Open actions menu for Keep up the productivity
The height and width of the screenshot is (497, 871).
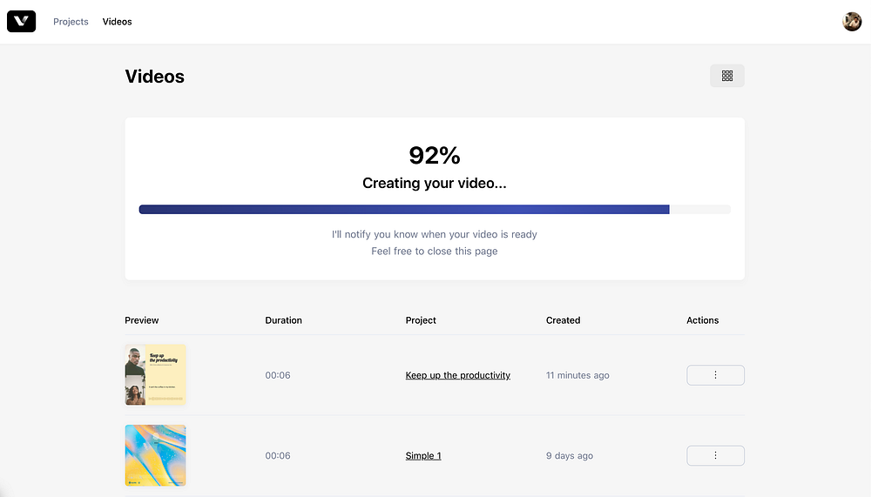715,375
